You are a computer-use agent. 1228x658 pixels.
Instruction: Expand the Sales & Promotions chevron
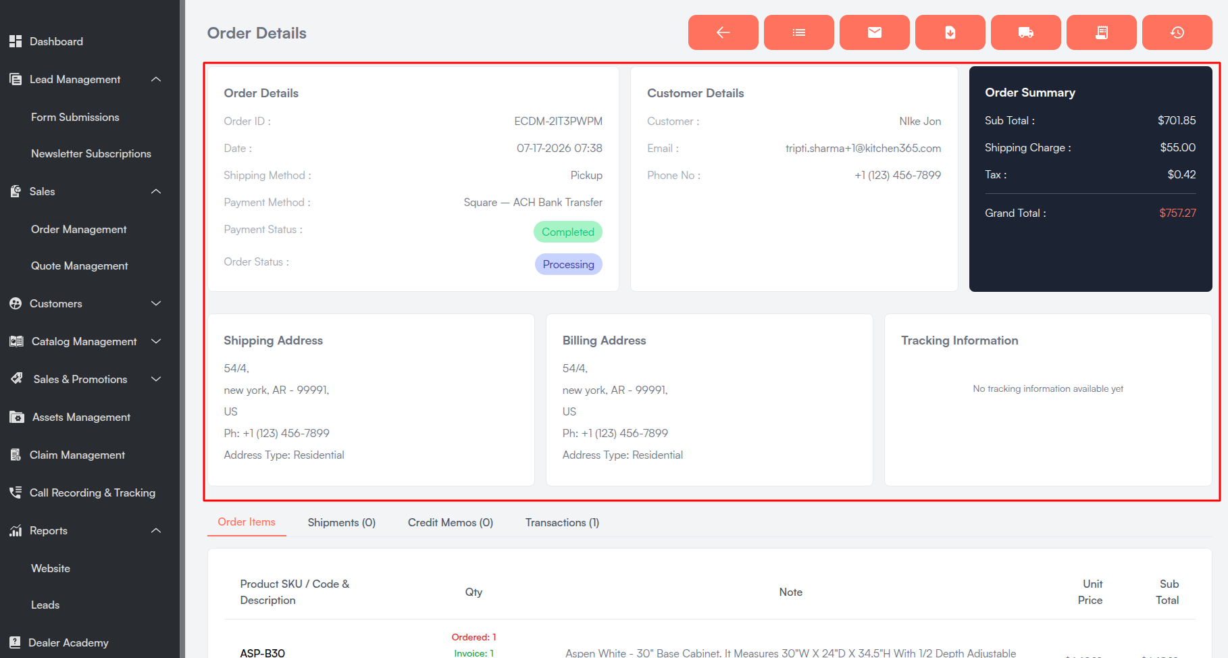point(156,379)
